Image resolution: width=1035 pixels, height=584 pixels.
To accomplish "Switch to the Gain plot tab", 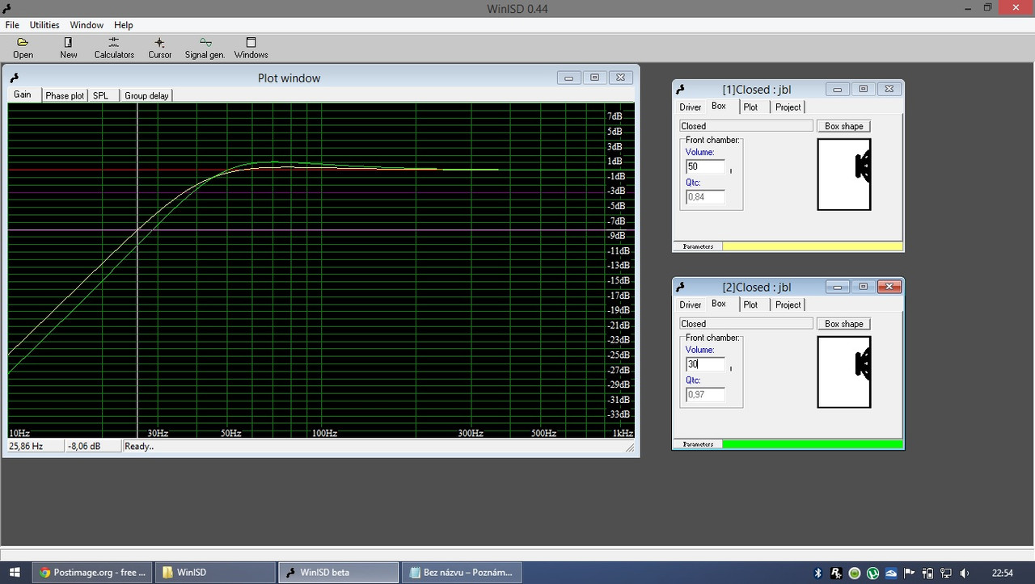I will (x=23, y=95).
